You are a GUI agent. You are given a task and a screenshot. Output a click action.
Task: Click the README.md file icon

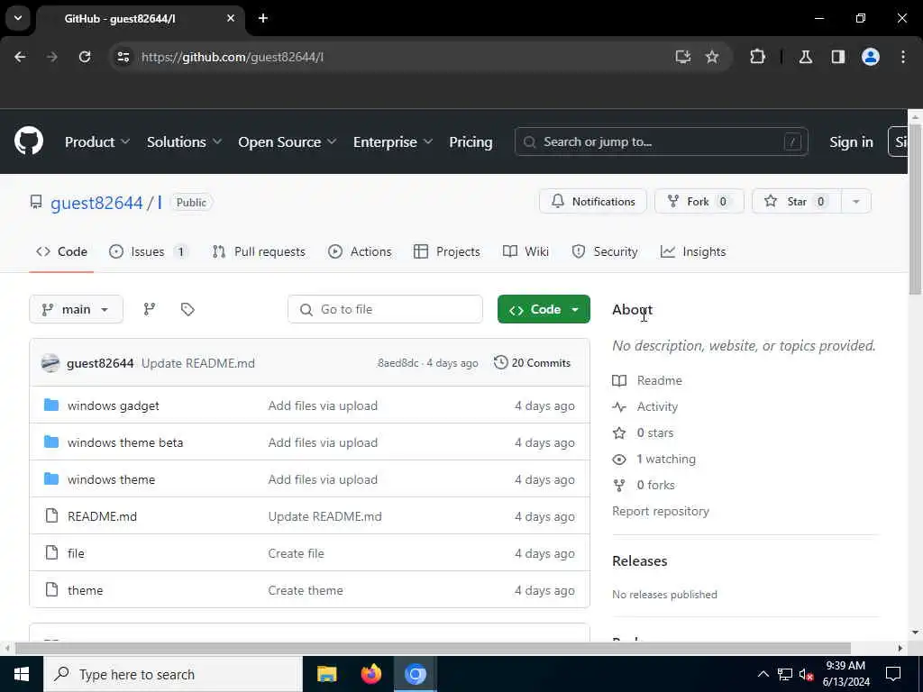point(51,516)
